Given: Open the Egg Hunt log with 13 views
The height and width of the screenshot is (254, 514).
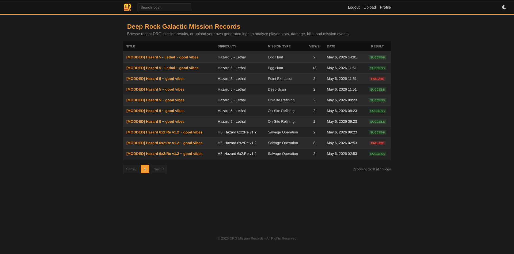Looking at the screenshot, I should coord(162,68).
